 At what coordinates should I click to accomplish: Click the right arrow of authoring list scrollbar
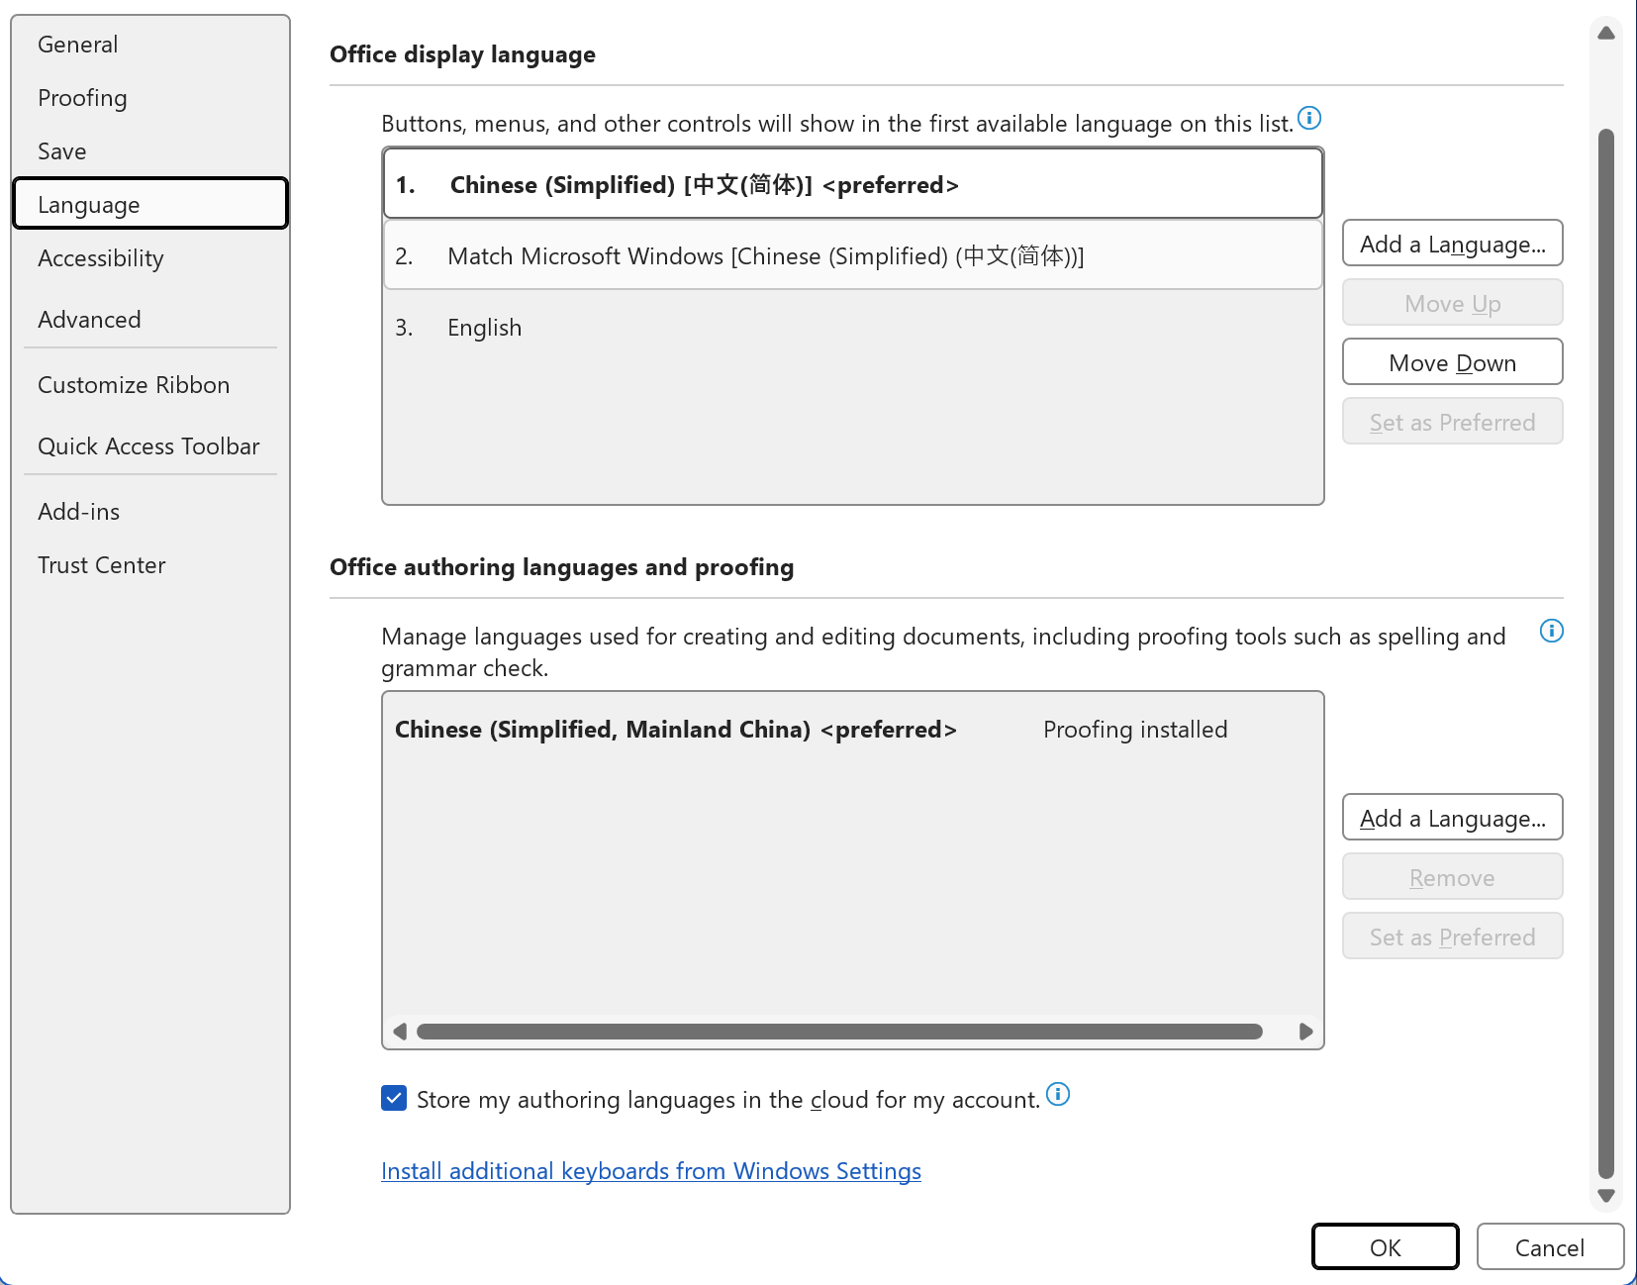[1305, 1032]
